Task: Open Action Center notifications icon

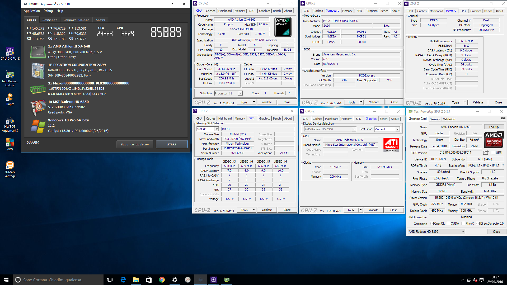Action: click(481, 280)
